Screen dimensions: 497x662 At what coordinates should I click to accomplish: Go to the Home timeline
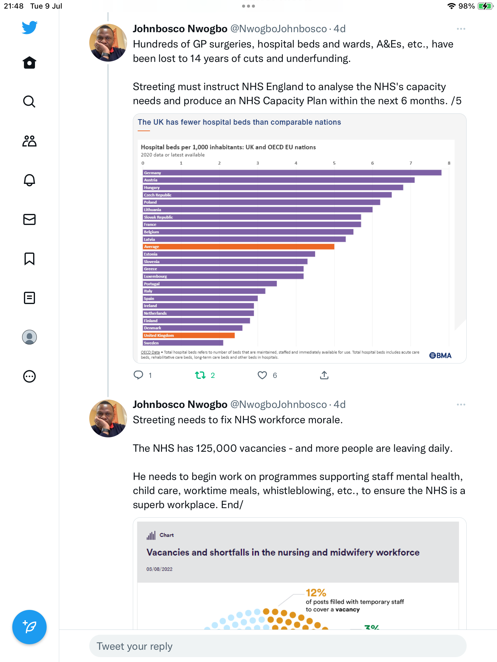[29, 63]
